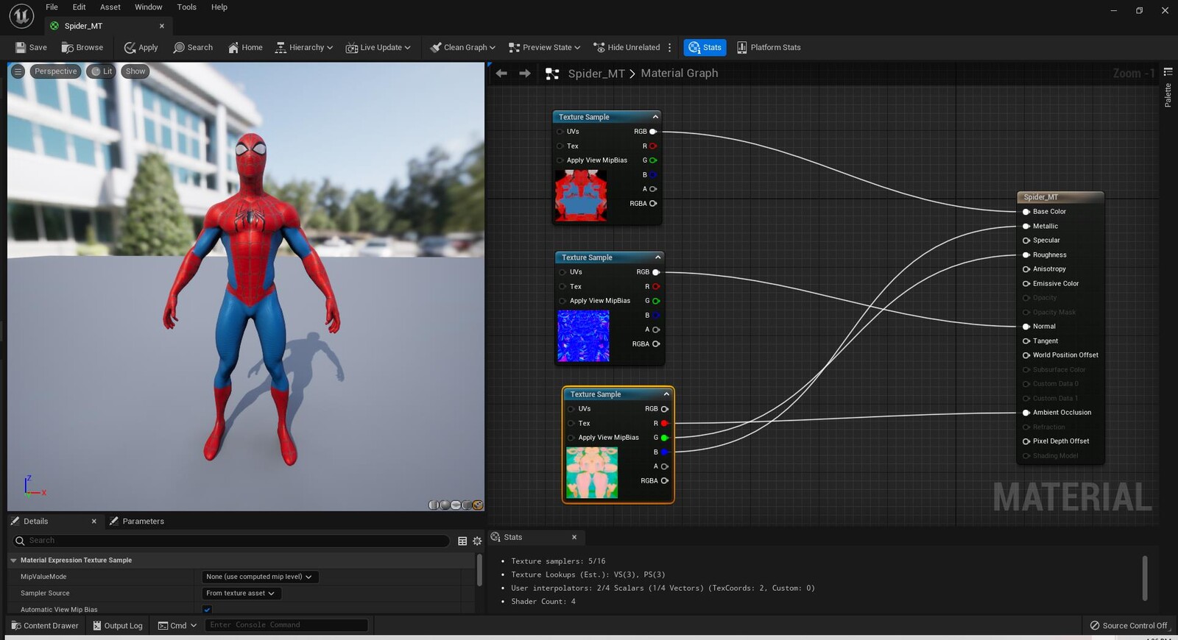Select the Spider_MT result node header
This screenshot has height=640, width=1178.
pos(1060,197)
